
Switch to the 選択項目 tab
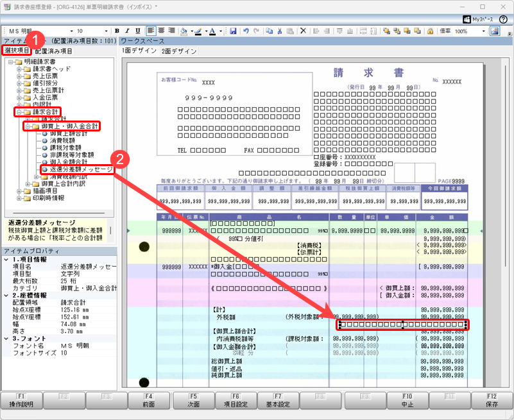tap(17, 51)
